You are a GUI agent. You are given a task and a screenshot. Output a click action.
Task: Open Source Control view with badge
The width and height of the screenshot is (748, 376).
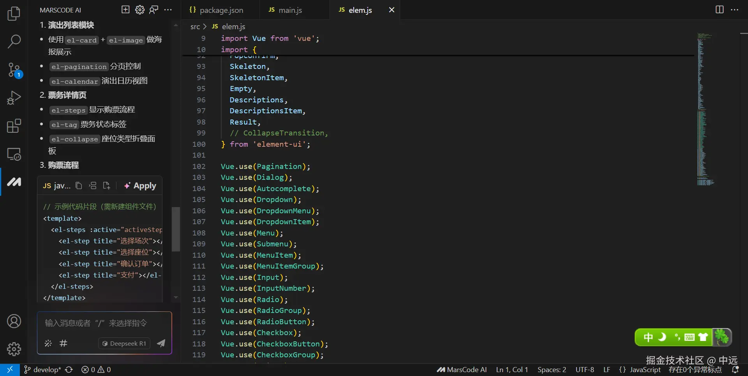[14, 70]
